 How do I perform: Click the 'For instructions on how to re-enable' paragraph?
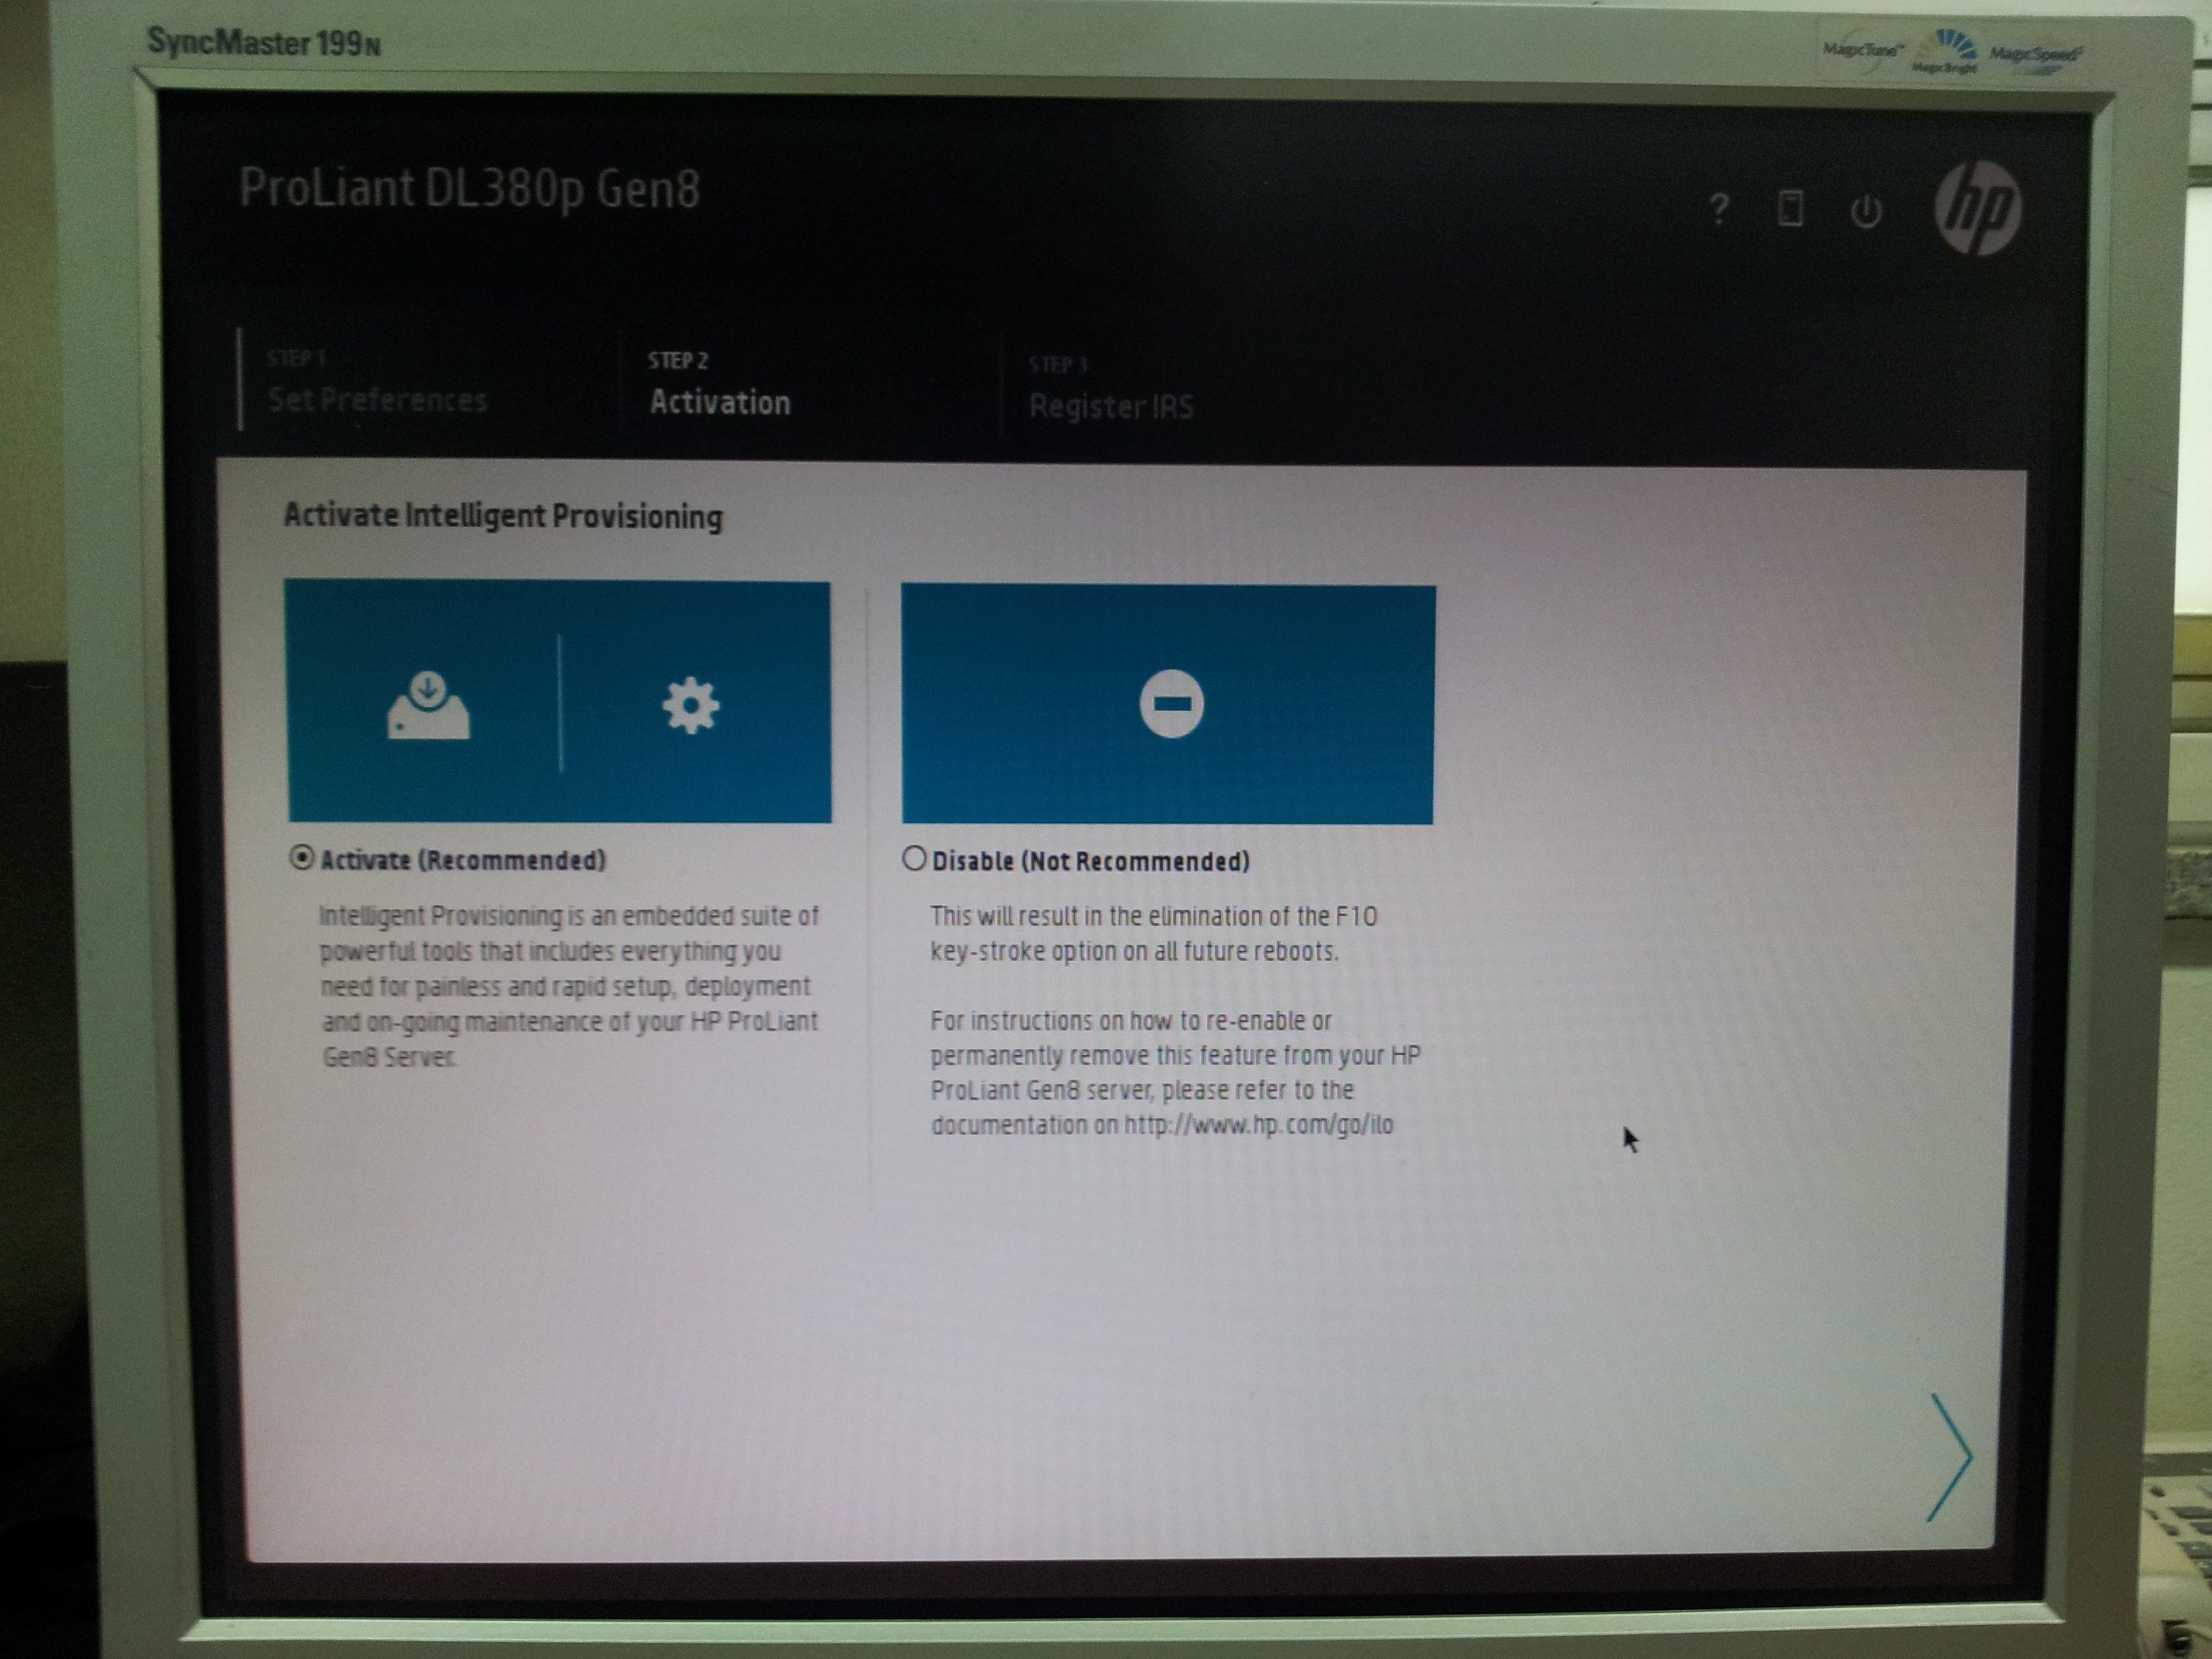point(1175,1072)
